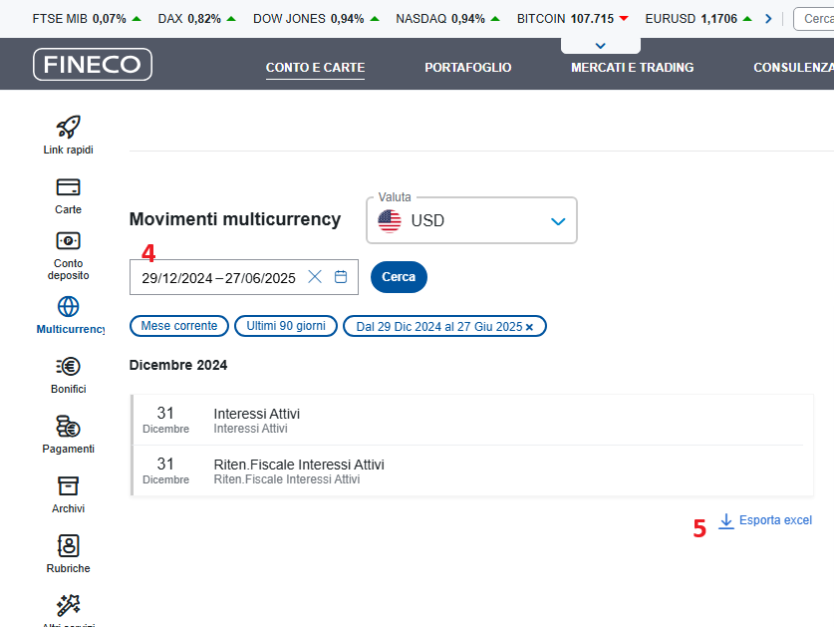Remove the Dal 29 Dic date filter
Image resolution: width=834 pixels, height=627 pixels.
click(x=529, y=326)
